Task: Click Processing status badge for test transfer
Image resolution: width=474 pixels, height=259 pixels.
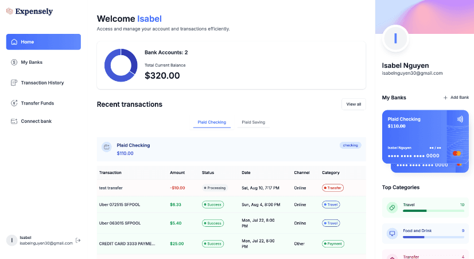Action: click(x=215, y=188)
